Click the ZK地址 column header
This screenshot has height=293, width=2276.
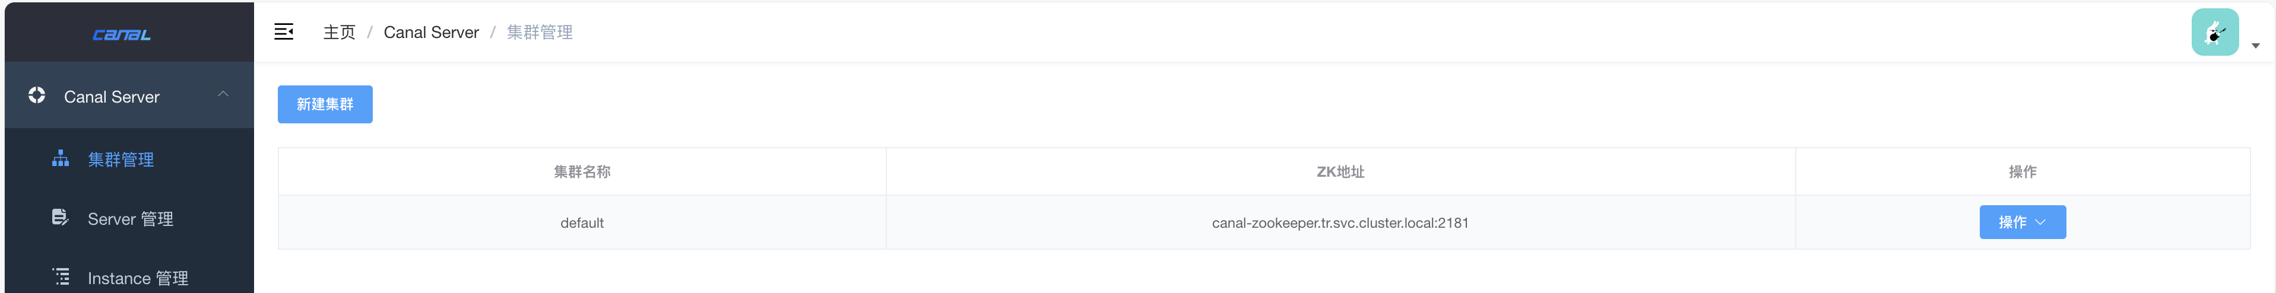(1339, 172)
